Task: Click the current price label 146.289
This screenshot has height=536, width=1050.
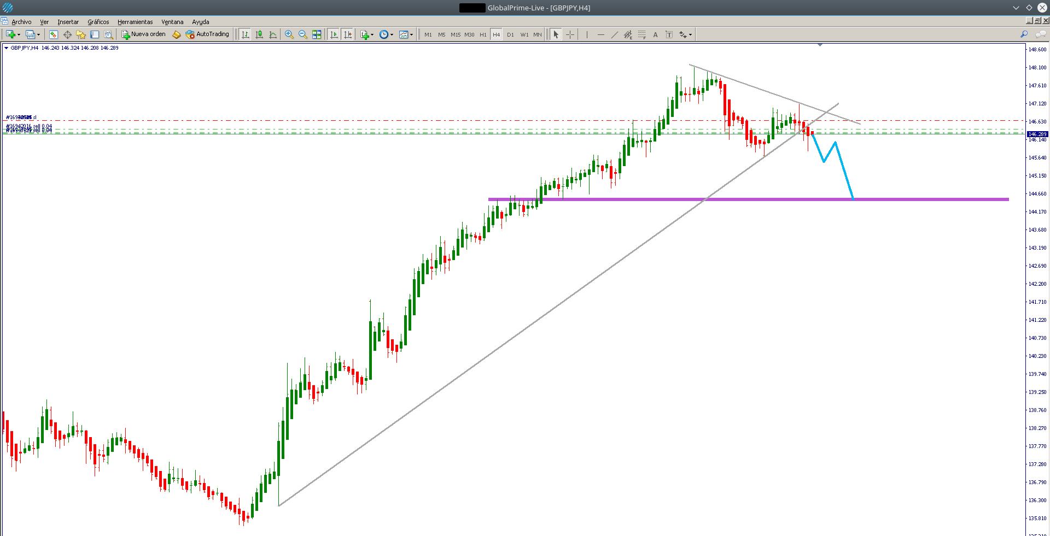Action: click(x=1037, y=134)
